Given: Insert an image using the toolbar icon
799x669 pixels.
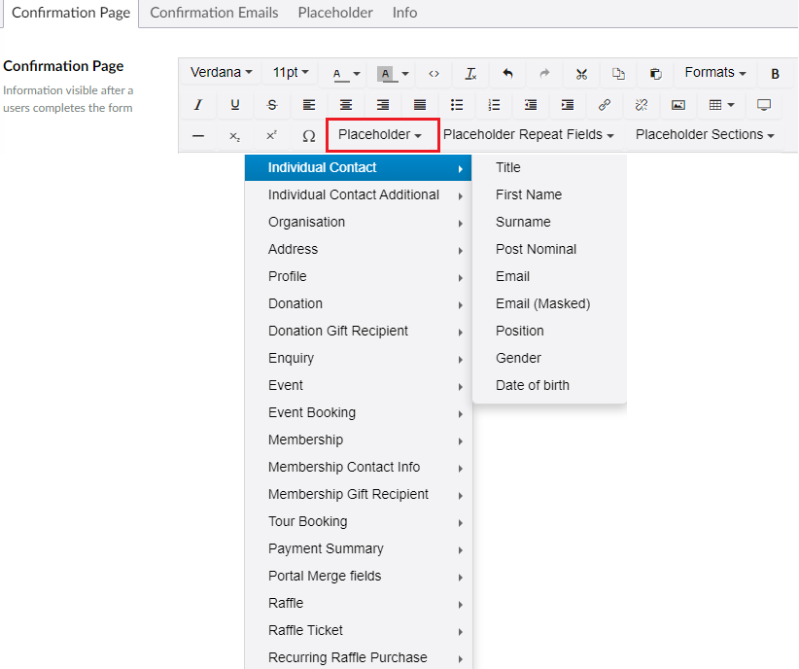Looking at the screenshot, I should tap(678, 105).
